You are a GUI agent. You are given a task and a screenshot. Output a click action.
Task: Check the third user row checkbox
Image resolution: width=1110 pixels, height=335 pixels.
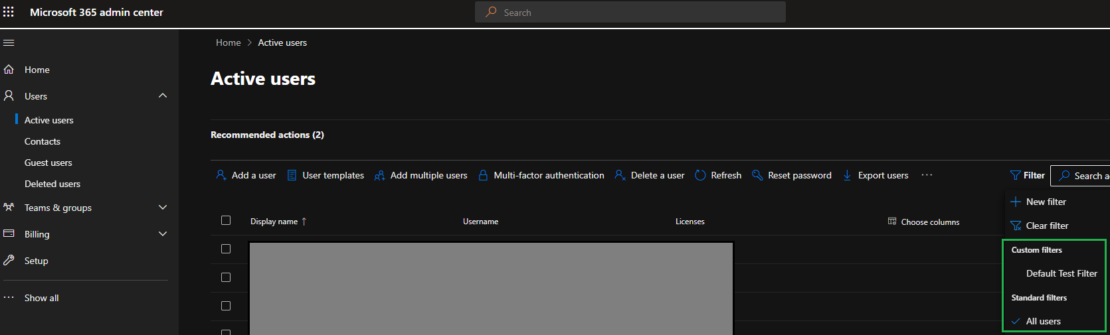pyautogui.click(x=226, y=306)
